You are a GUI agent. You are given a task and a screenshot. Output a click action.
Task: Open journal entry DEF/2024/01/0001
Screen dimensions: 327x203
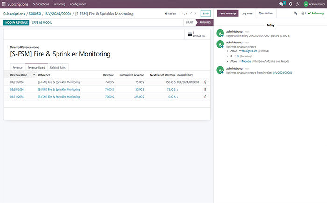188,82
